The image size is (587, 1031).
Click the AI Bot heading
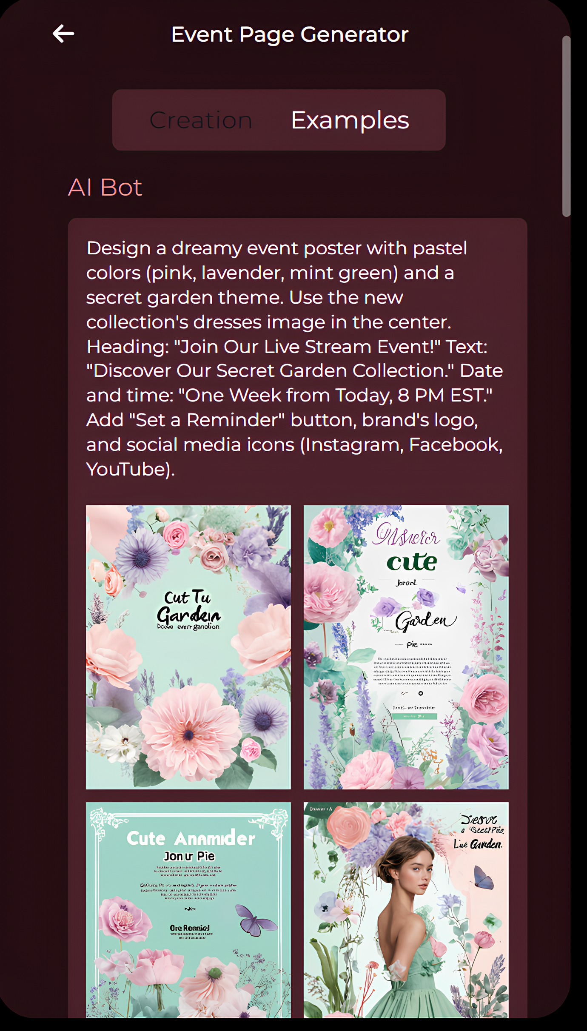pyautogui.click(x=105, y=187)
